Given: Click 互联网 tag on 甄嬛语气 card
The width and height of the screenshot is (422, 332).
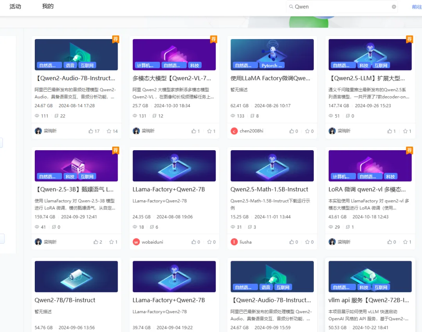Looking at the screenshot, I should coord(87,177).
